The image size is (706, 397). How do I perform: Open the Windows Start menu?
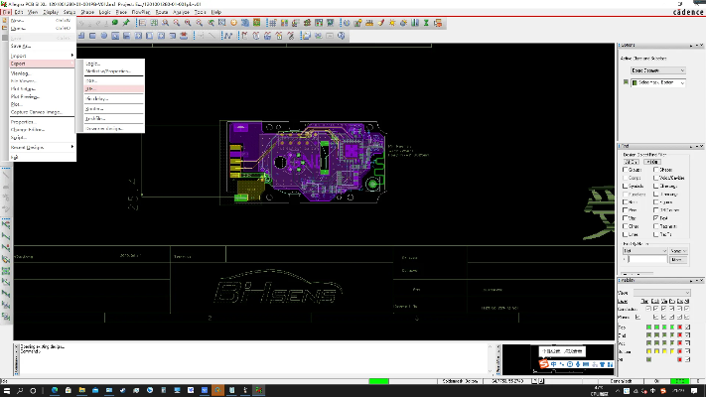pyautogui.click(x=6, y=390)
